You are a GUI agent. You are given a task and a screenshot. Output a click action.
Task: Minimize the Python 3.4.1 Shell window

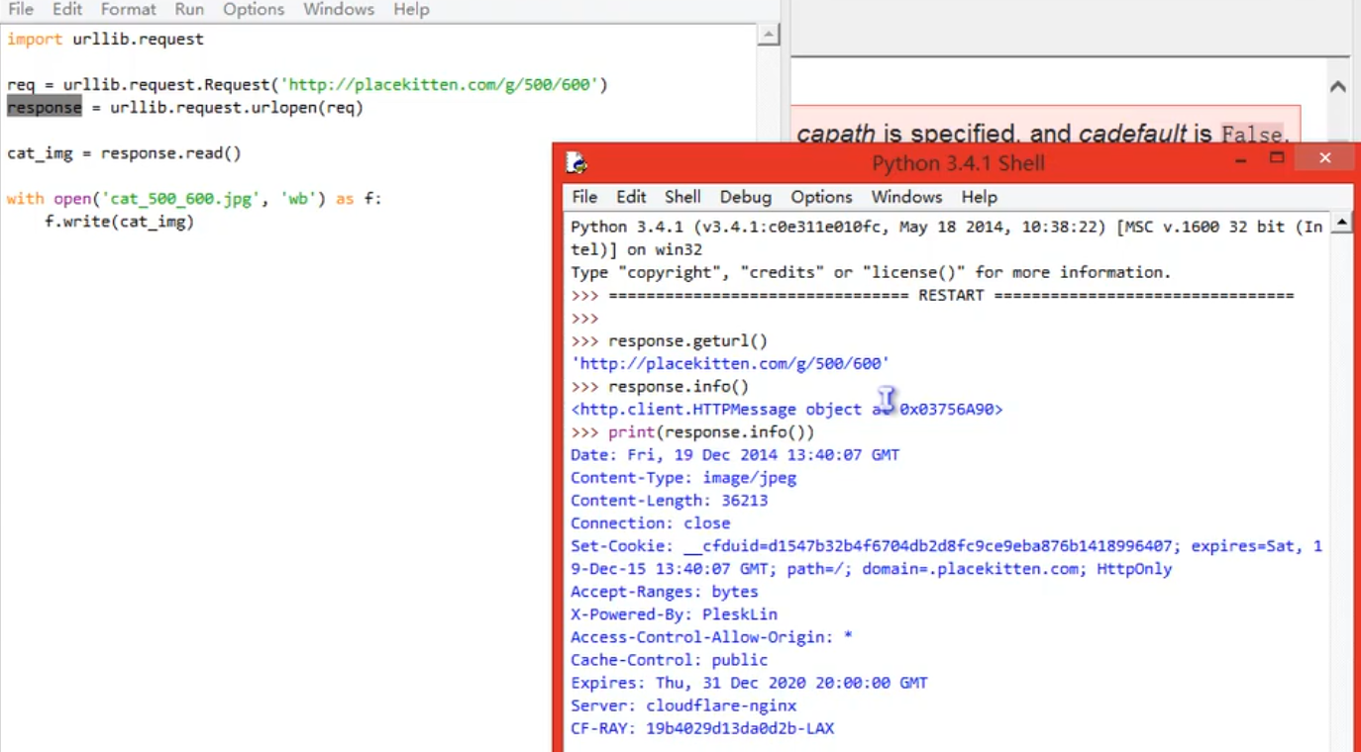(x=1240, y=158)
